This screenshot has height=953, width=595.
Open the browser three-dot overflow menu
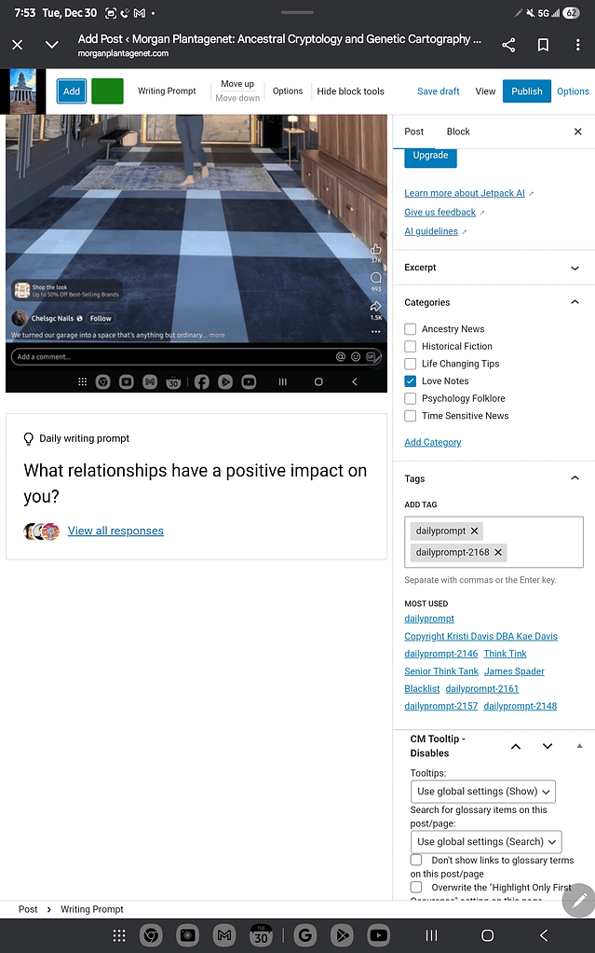coord(577,45)
